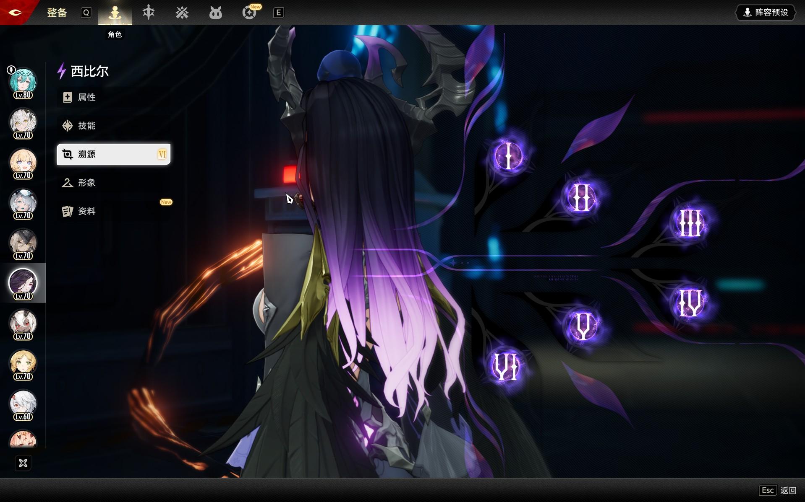805x502 pixels.
Task: Select resonance node V
Action: pos(583,326)
